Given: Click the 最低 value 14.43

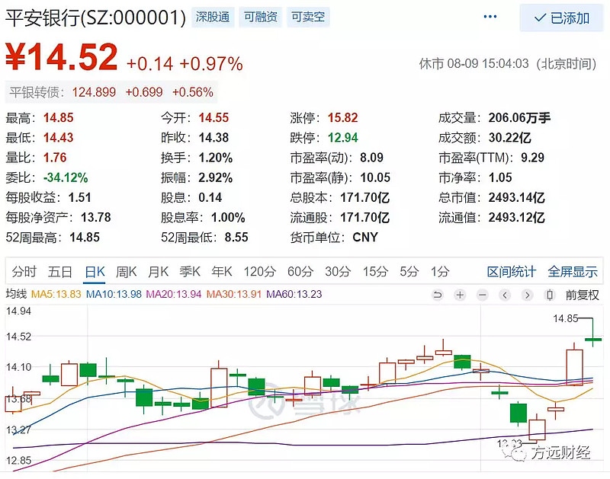Looking at the screenshot, I should tap(59, 138).
